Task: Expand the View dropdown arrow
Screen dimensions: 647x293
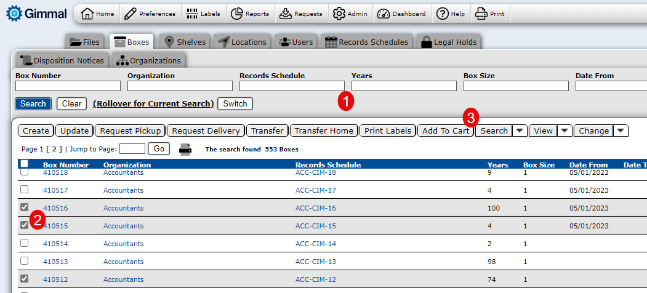Action: (564, 130)
